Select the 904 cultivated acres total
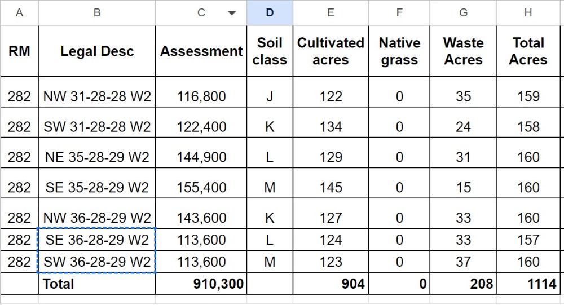Image resolution: width=564 pixels, height=305 pixels. 331,284
